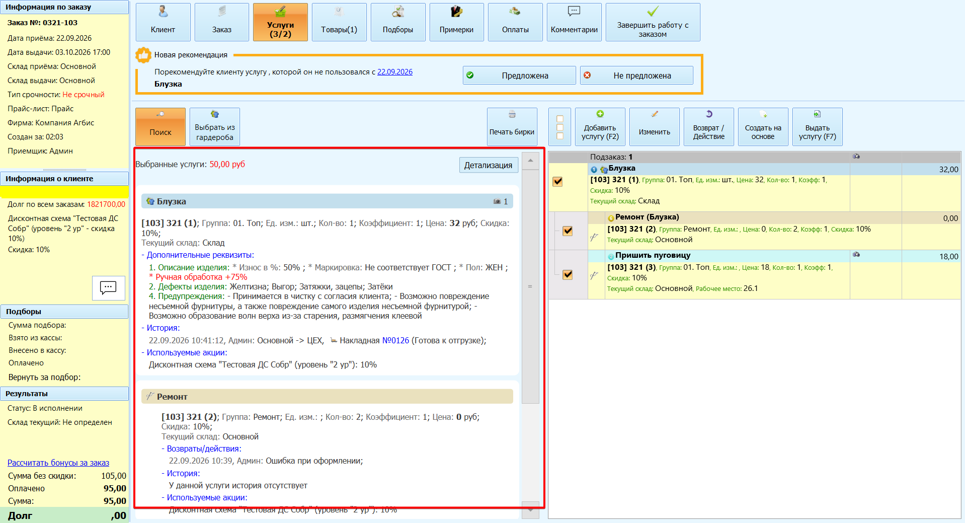965x523 pixels.
Task: Click the Изменить edit button
Action: 655,127
